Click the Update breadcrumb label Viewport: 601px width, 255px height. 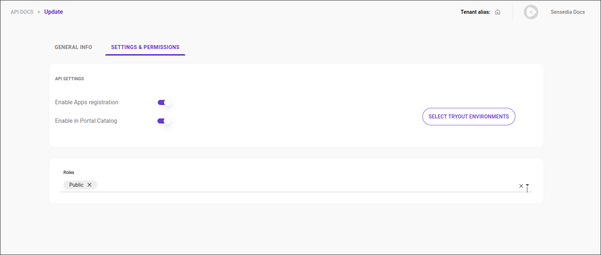click(53, 12)
